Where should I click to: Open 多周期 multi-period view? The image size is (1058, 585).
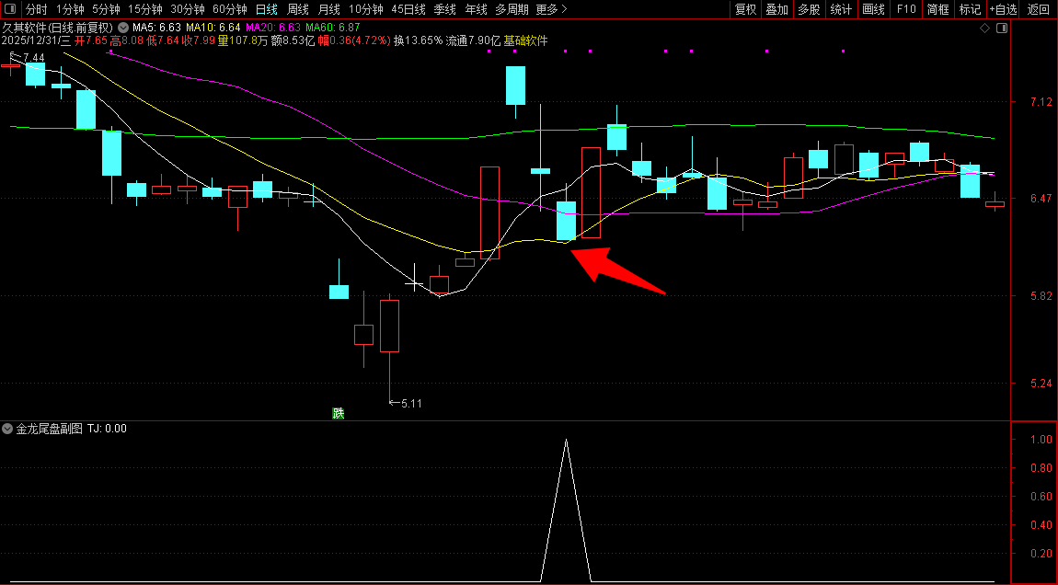512,9
